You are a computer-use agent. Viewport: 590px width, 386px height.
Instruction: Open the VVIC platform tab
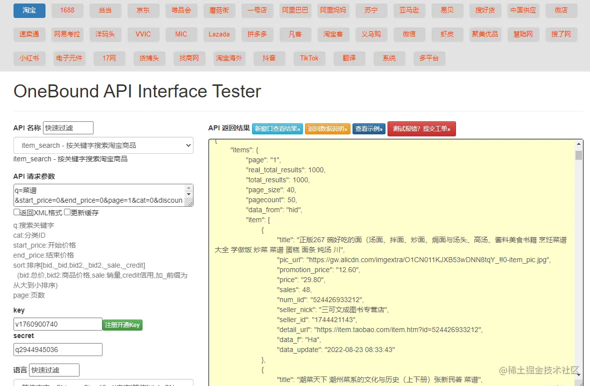coord(143,34)
